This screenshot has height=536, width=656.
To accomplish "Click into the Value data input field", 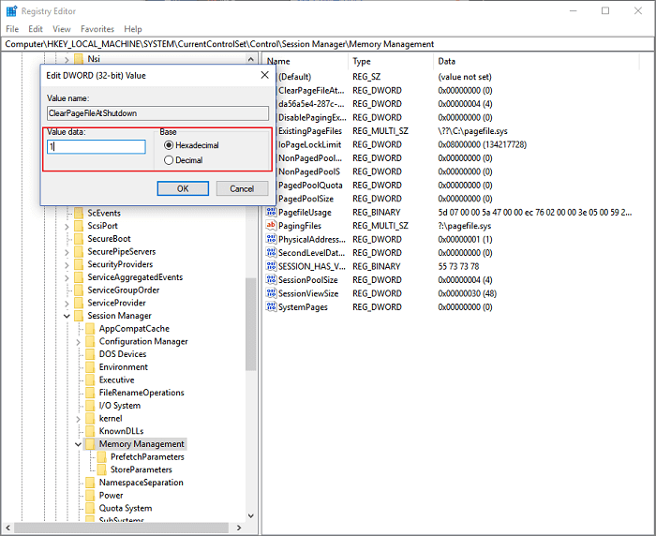I will pos(97,146).
